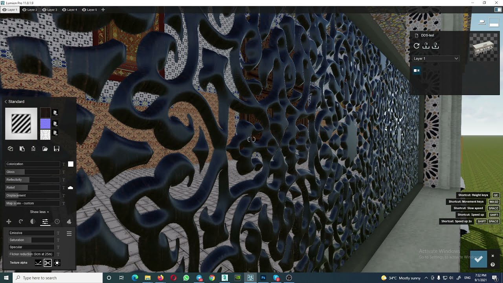The image size is (503, 283).
Task: Adjust the Gloss slider
Action: tap(33, 172)
